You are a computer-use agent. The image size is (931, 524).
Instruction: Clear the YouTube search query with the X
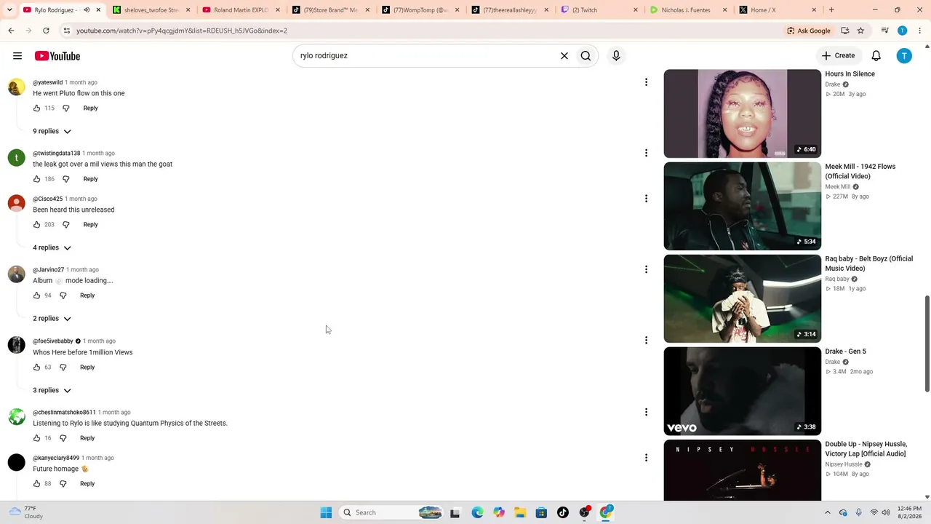tap(564, 55)
